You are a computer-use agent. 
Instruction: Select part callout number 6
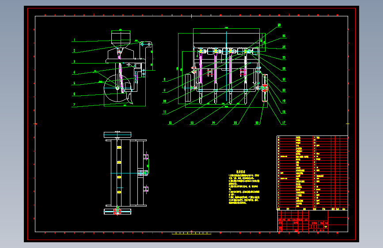(x=74, y=94)
